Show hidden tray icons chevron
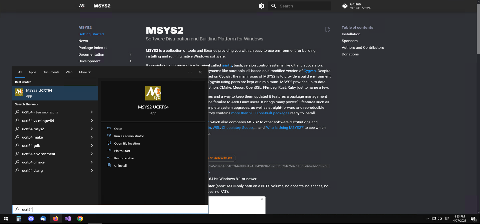The width and height of the screenshot is (480, 224). click(x=427, y=219)
